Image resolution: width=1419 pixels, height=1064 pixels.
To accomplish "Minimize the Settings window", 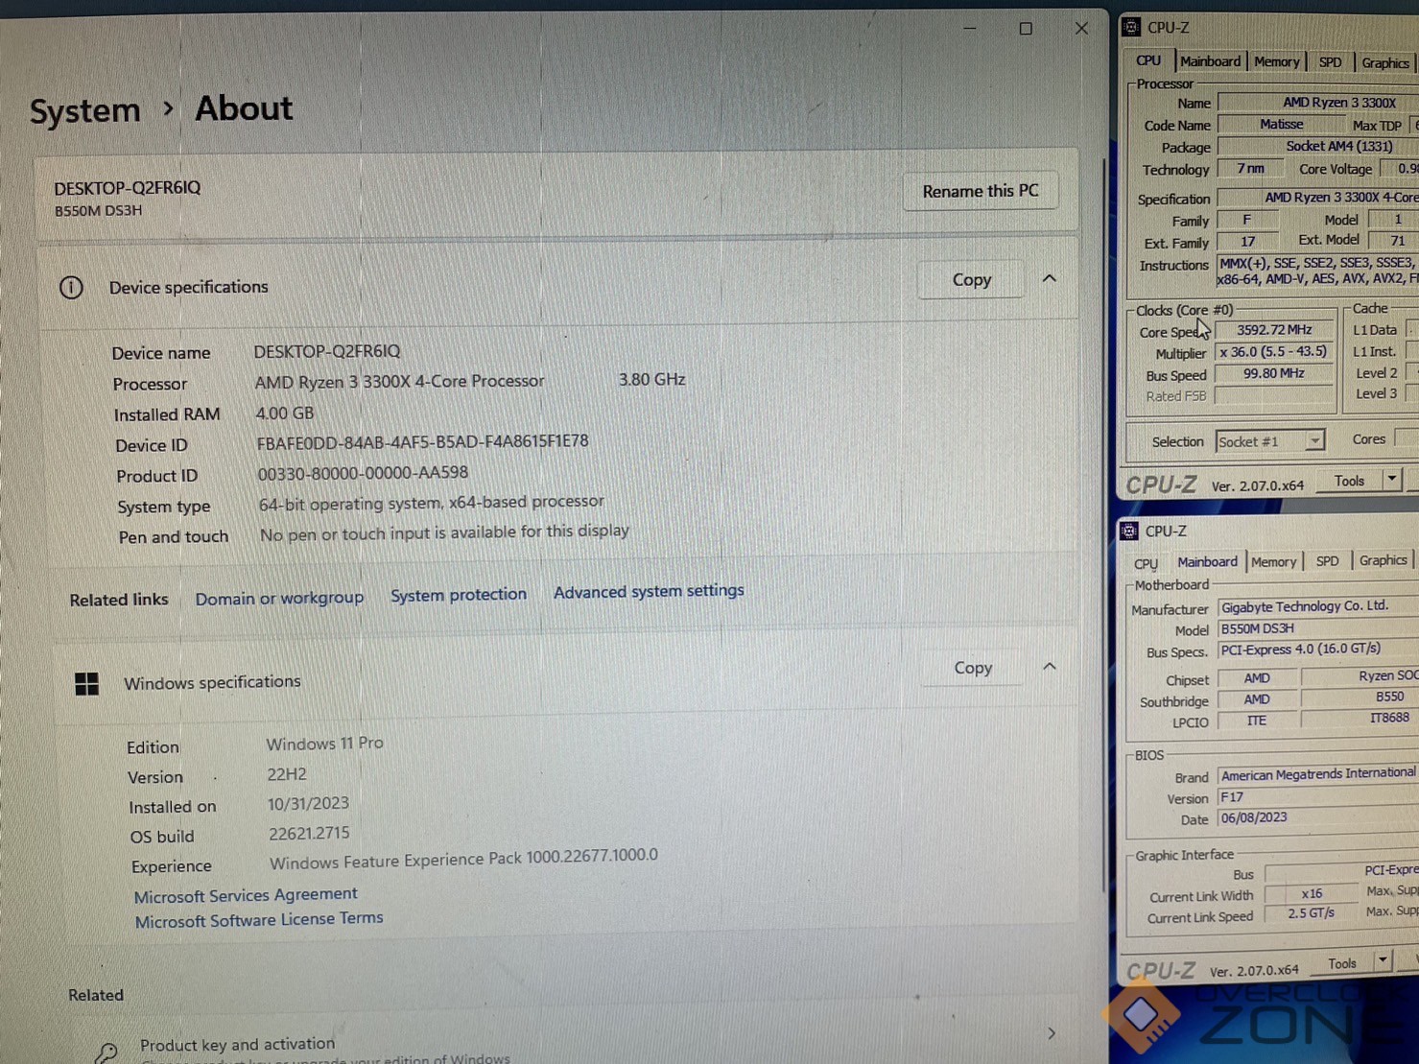I will click(x=970, y=29).
